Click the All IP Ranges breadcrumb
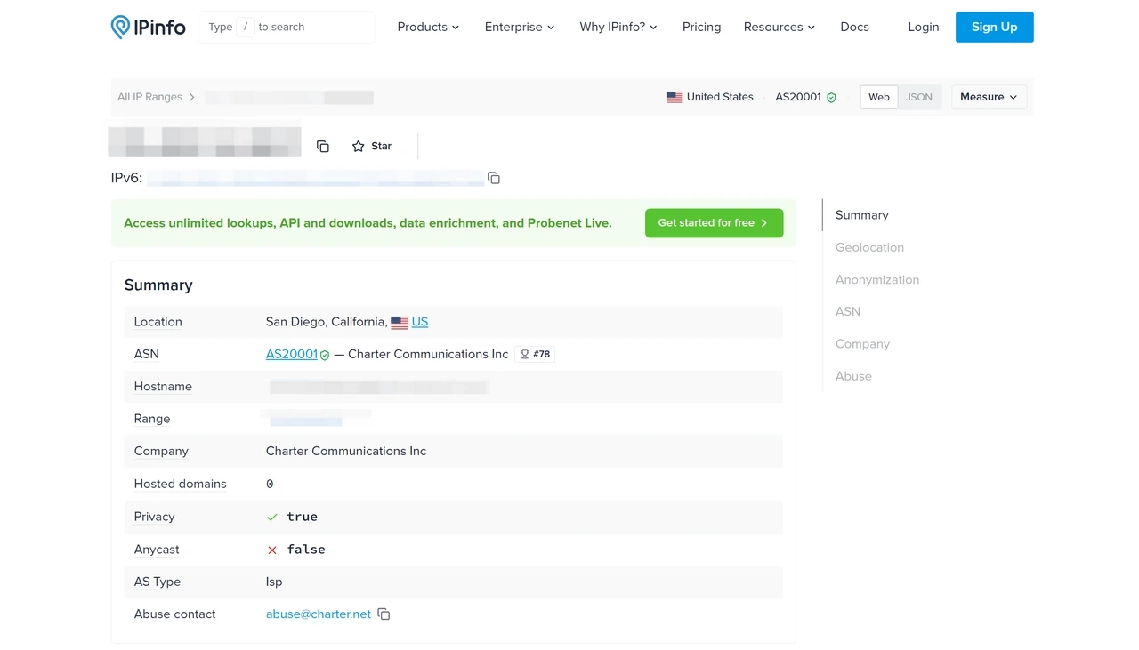The width and height of the screenshot is (1139, 650). (x=149, y=97)
